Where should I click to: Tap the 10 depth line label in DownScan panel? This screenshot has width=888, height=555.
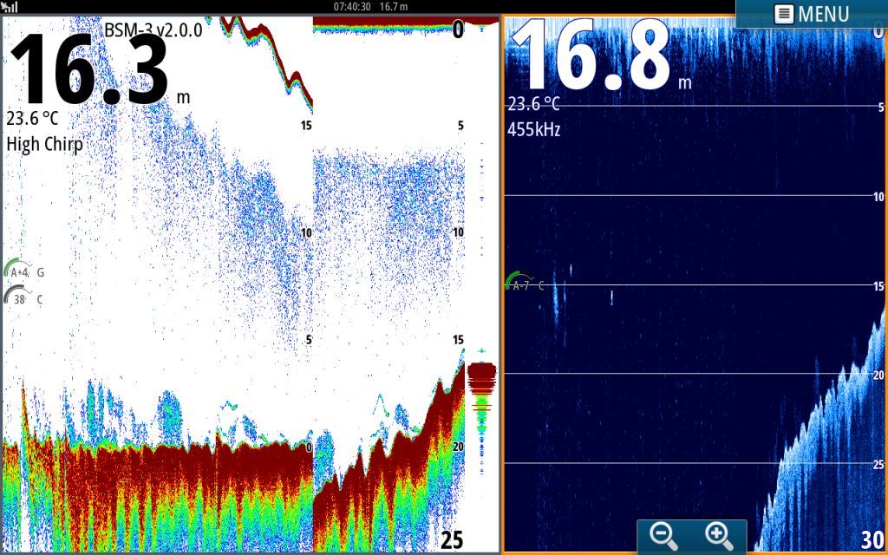tap(878, 197)
